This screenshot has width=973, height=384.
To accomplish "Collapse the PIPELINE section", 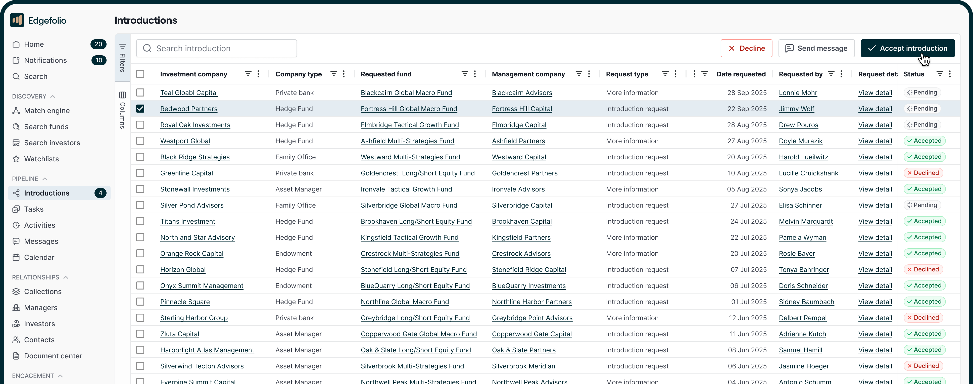I will [45, 179].
